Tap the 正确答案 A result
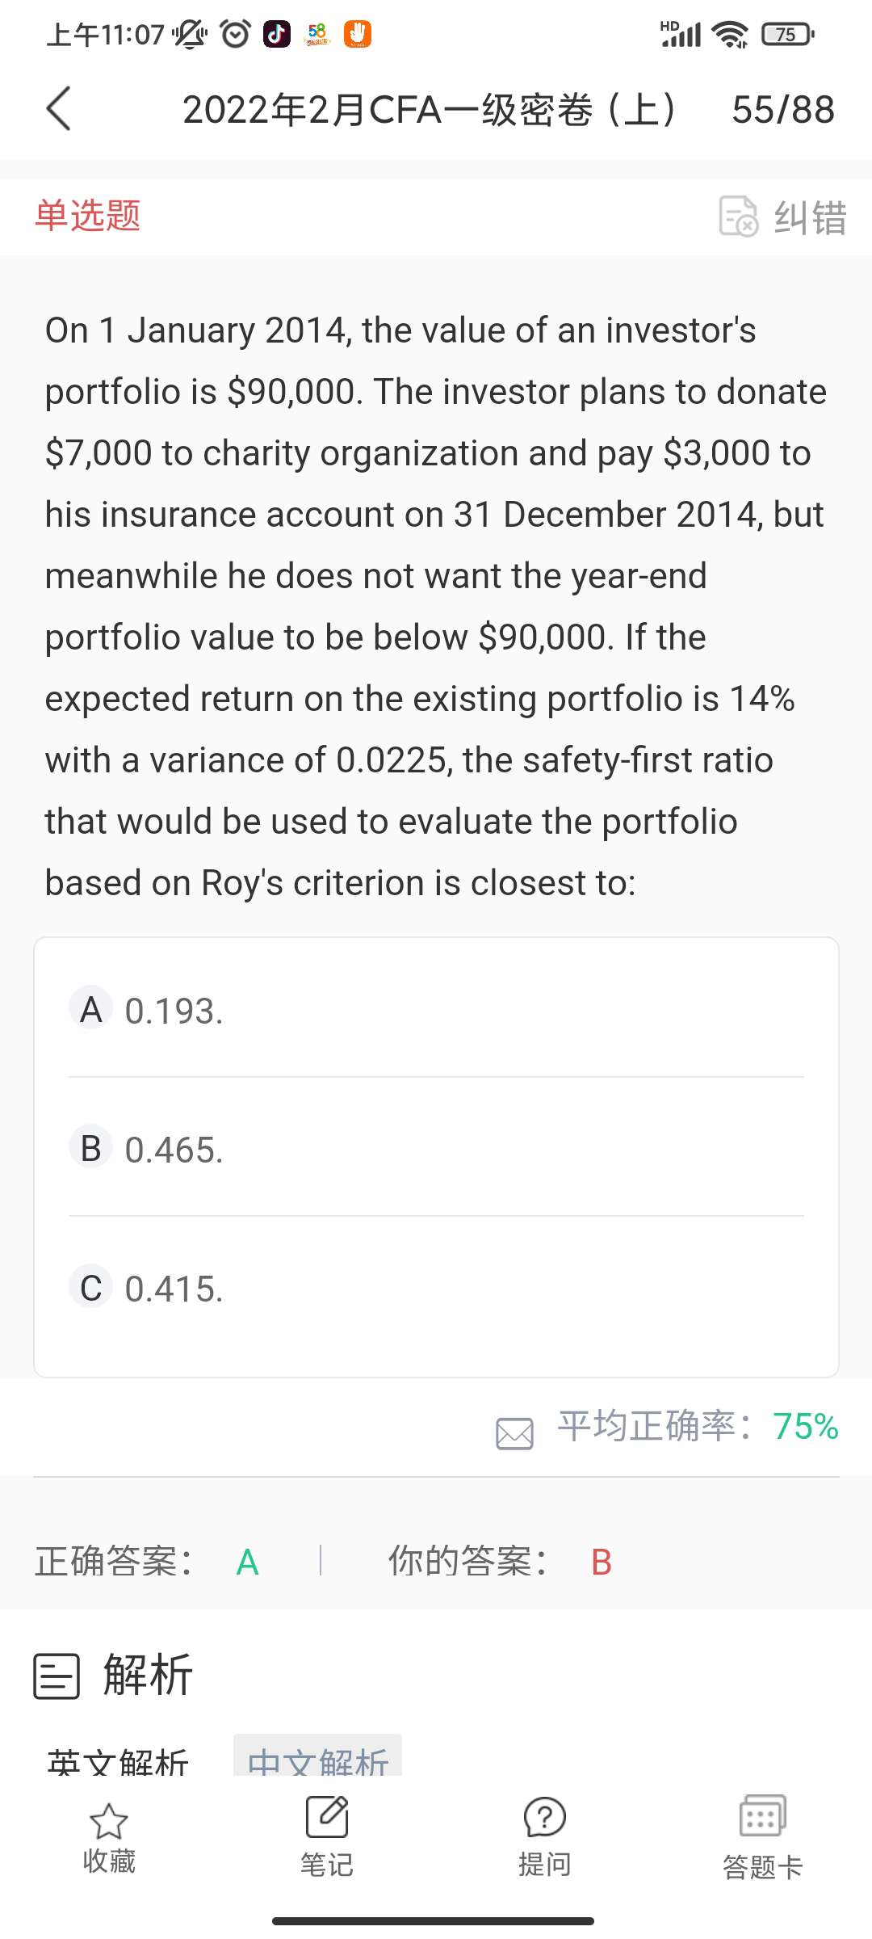Image resolution: width=872 pixels, height=1939 pixels. point(247,1563)
